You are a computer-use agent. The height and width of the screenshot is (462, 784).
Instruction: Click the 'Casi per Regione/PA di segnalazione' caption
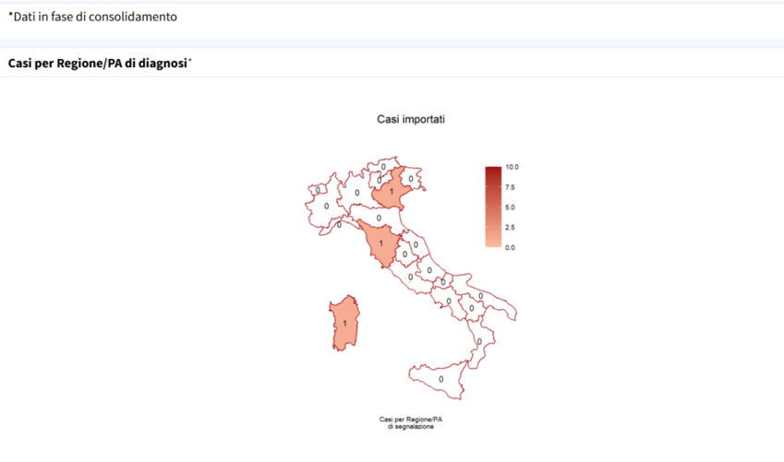[x=411, y=423]
